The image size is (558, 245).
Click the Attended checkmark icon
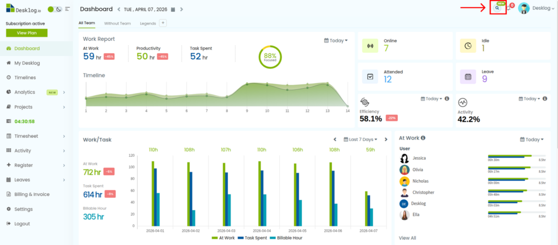(370, 76)
